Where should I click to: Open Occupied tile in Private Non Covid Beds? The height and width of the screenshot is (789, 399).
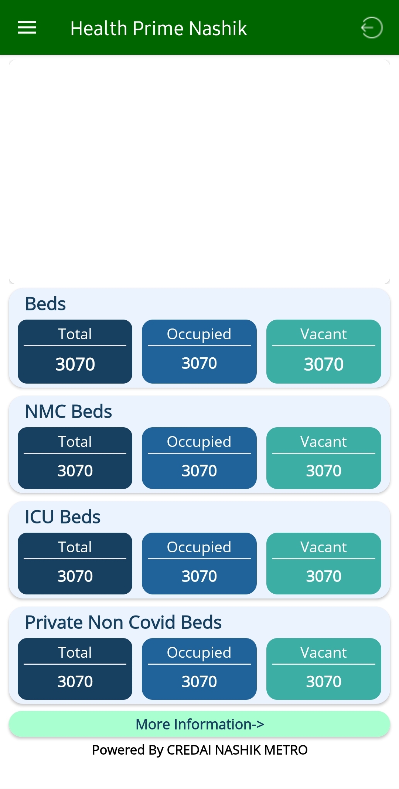(x=199, y=669)
